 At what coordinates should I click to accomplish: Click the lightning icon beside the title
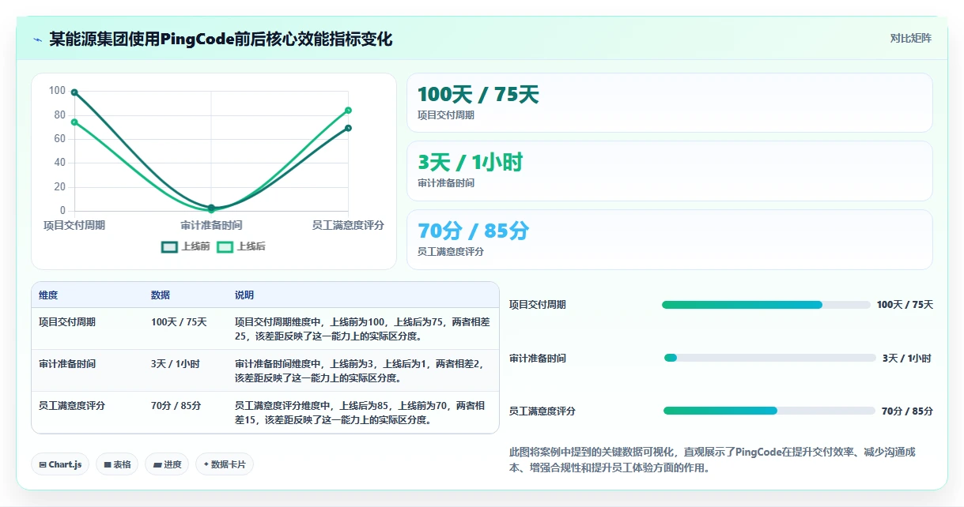pyautogui.click(x=37, y=39)
